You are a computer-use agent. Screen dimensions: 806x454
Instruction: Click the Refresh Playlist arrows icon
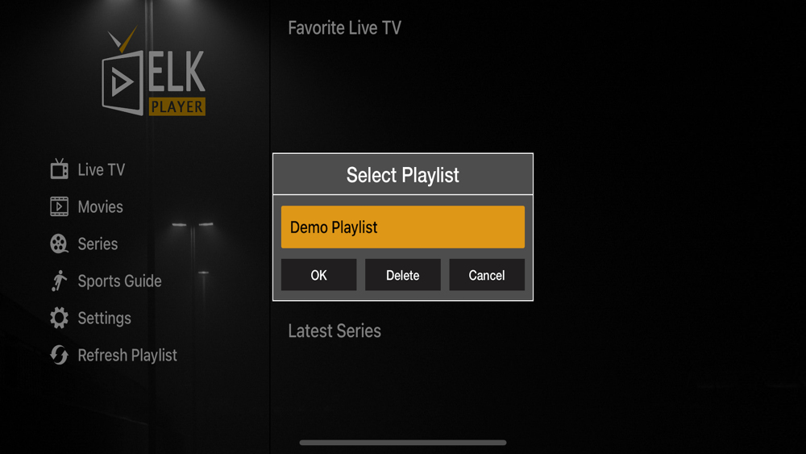point(59,355)
